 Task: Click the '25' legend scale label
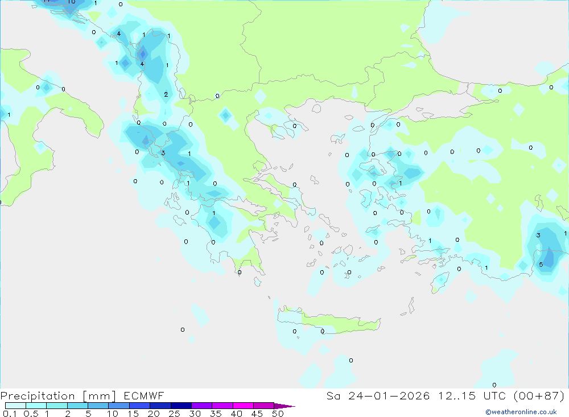(x=174, y=414)
